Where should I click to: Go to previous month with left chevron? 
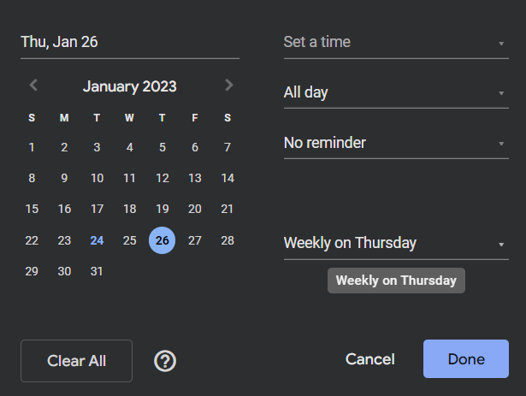point(33,86)
